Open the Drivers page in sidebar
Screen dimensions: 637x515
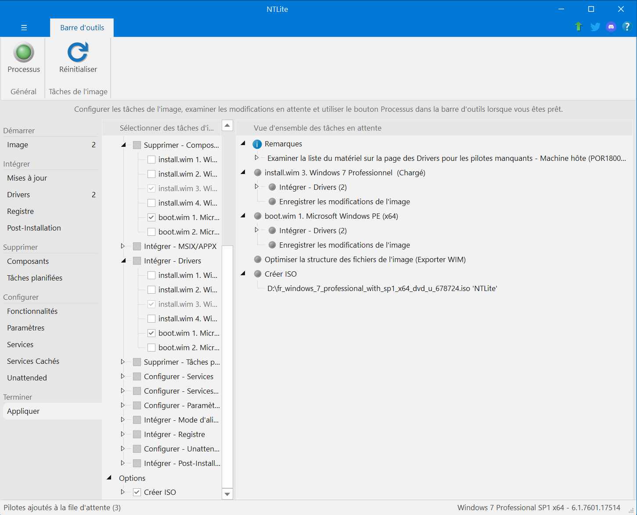click(x=51, y=195)
